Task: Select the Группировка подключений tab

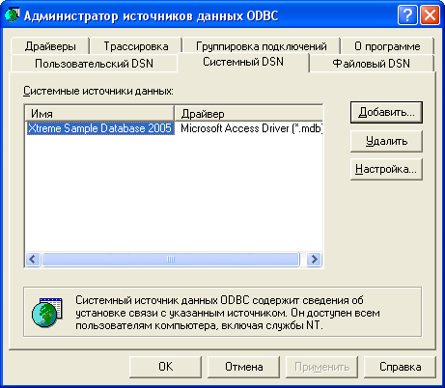Action: click(261, 46)
